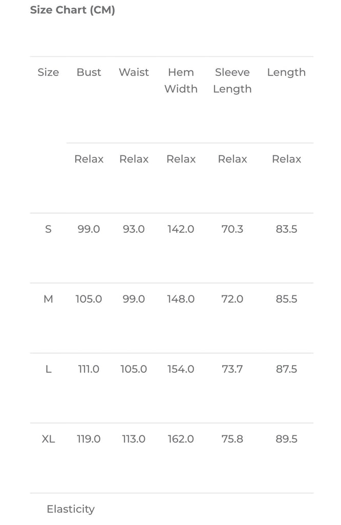Select the M size row label

pos(48,299)
